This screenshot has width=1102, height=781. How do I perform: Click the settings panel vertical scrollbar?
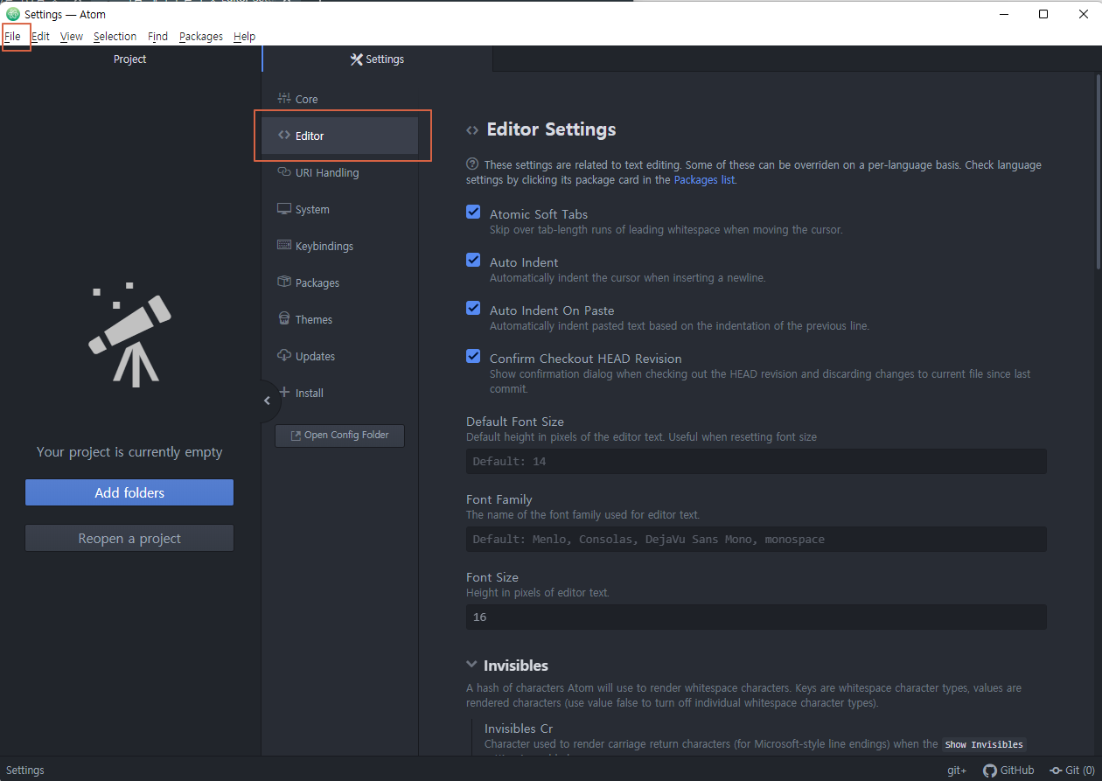(1099, 171)
